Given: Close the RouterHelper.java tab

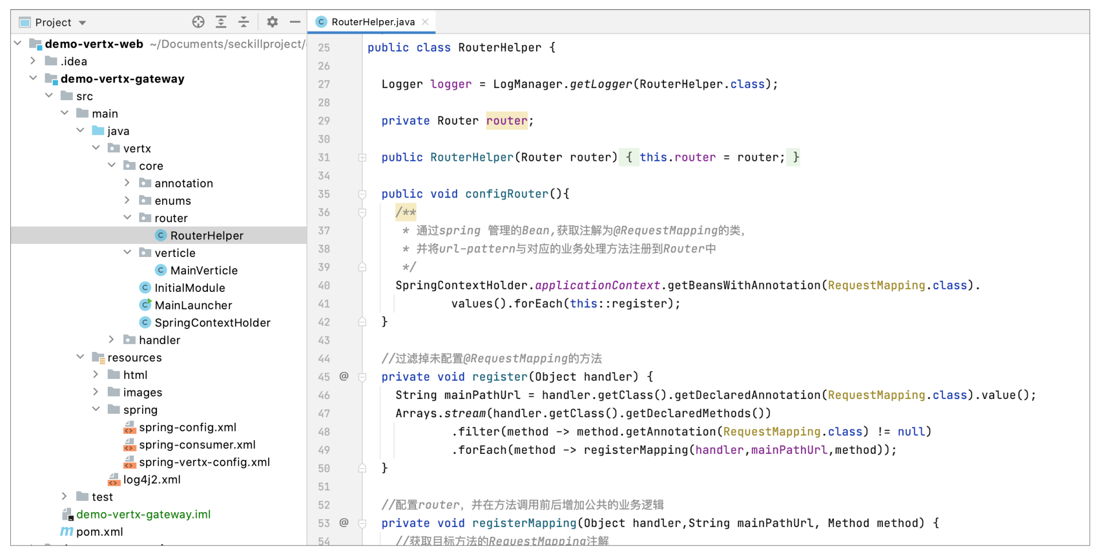Looking at the screenshot, I should (425, 22).
